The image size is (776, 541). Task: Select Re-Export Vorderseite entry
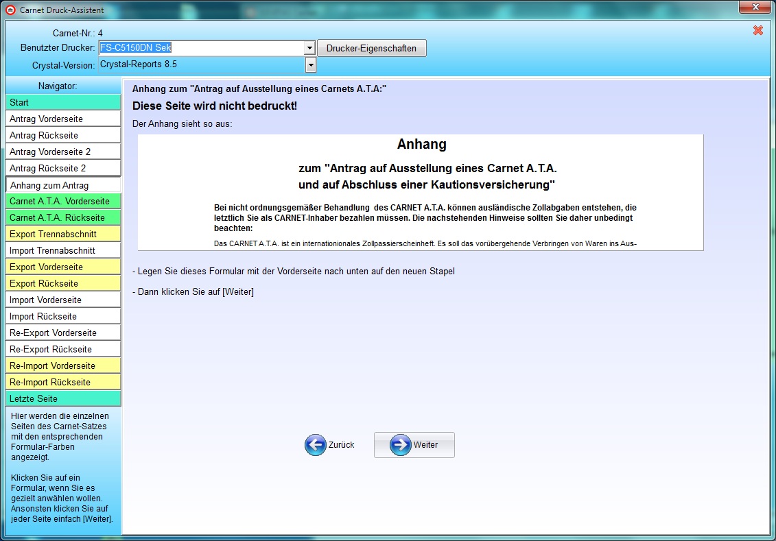pyautogui.click(x=63, y=333)
